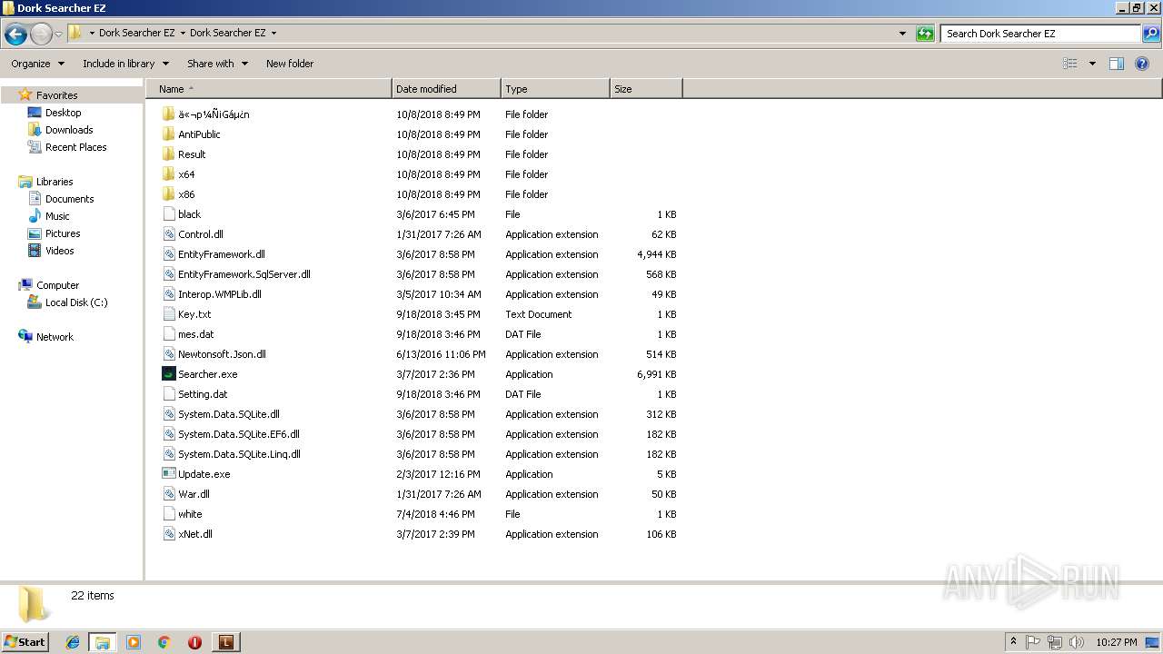Click the Start button
The width and height of the screenshot is (1163, 654).
[25, 642]
